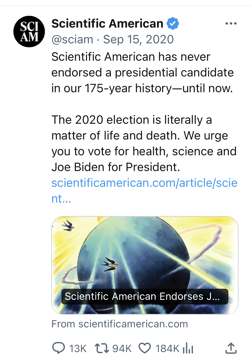The height and width of the screenshot is (361, 252).
Task: Tap "From scientificamerican.com" source text
Action: click(x=120, y=324)
